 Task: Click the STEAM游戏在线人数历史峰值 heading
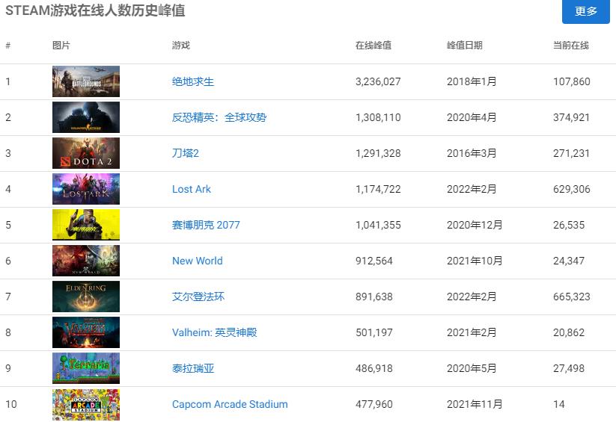95,10
